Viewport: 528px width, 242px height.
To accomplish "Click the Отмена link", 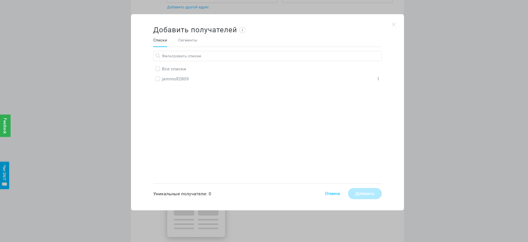I will (332, 194).
